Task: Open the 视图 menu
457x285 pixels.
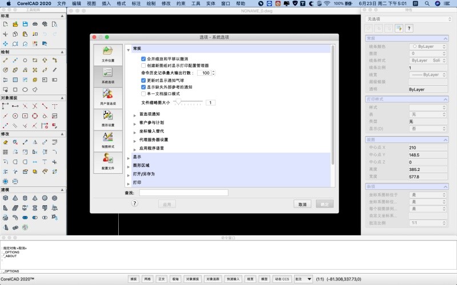Action: pyautogui.click(x=91, y=3)
